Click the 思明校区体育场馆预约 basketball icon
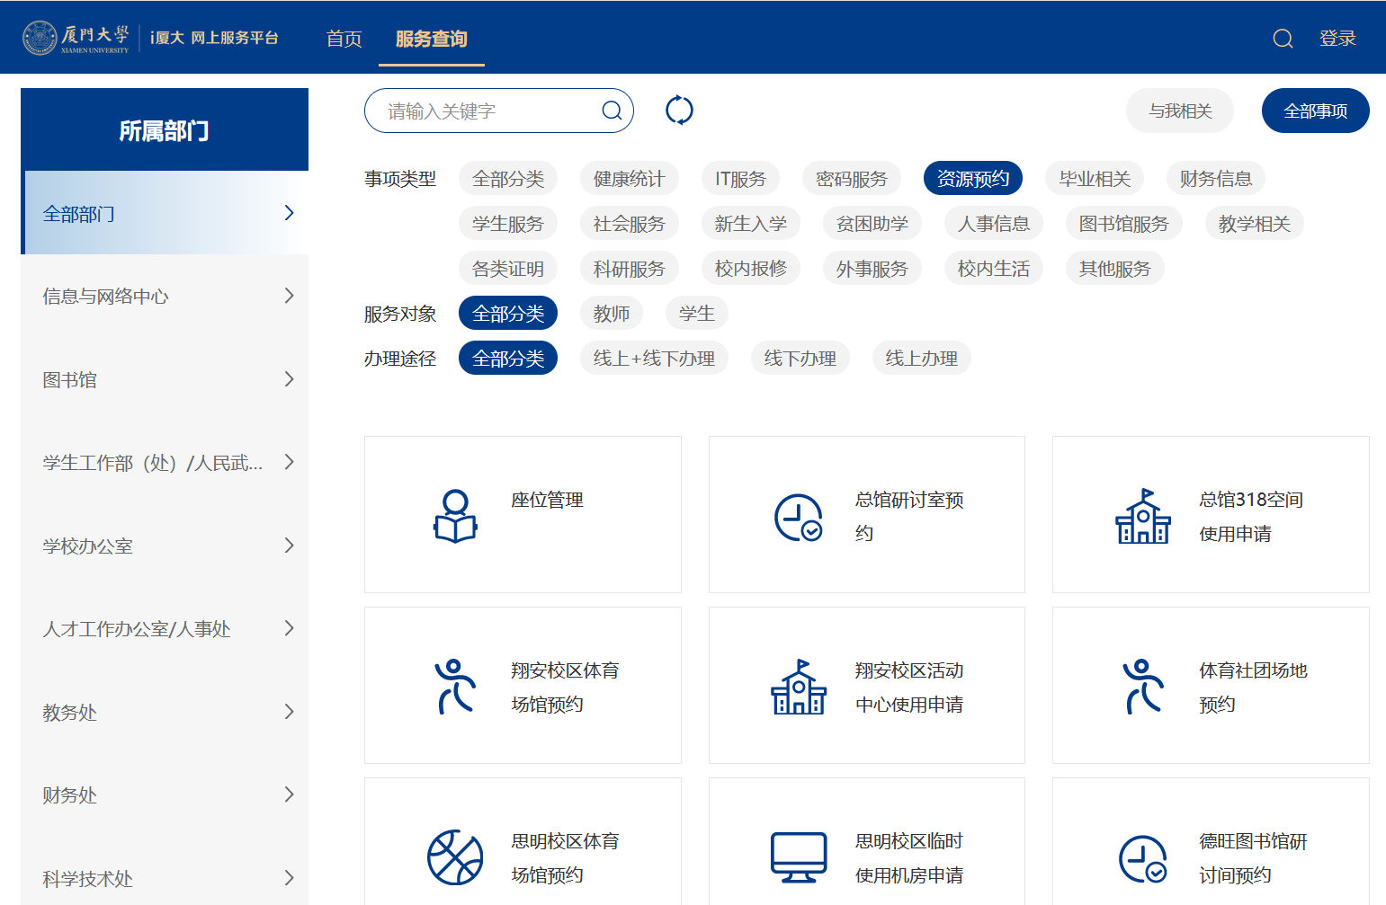 pyautogui.click(x=455, y=857)
